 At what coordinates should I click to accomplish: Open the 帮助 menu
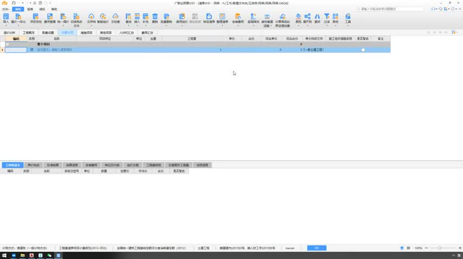click(x=54, y=9)
